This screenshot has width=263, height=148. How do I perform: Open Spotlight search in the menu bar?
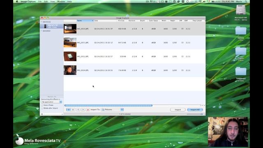[x=246, y=2]
